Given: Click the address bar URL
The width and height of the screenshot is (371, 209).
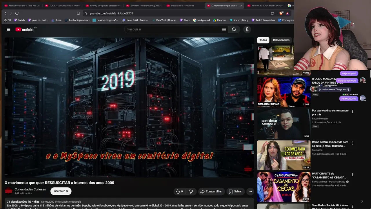Looking at the screenshot, I should tap(111, 13).
